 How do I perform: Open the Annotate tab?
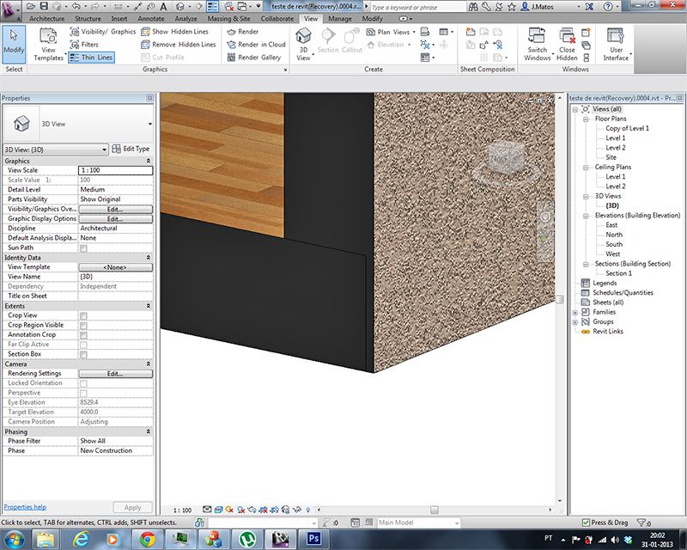coord(151,17)
